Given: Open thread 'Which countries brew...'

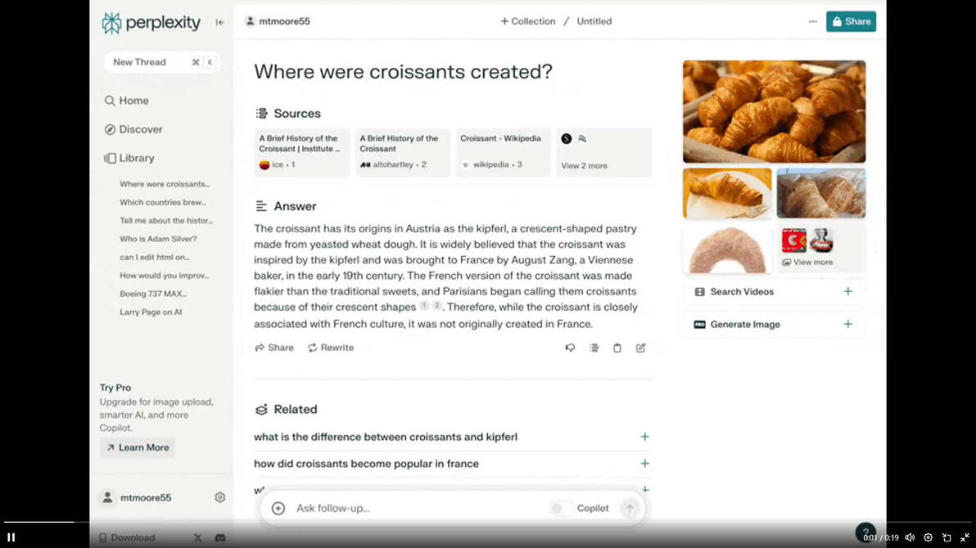Looking at the screenshot, I should [163, 202].
